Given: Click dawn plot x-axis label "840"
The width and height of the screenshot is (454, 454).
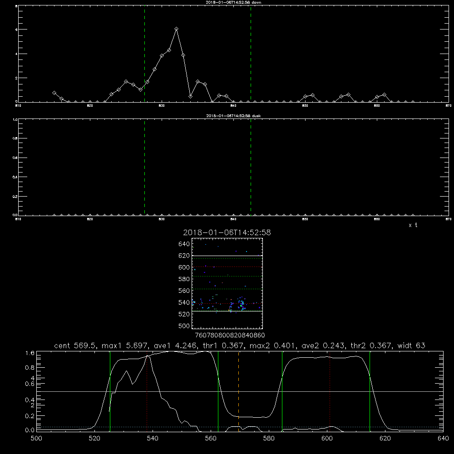Looking at the screenshot, I should click(234, 106).
